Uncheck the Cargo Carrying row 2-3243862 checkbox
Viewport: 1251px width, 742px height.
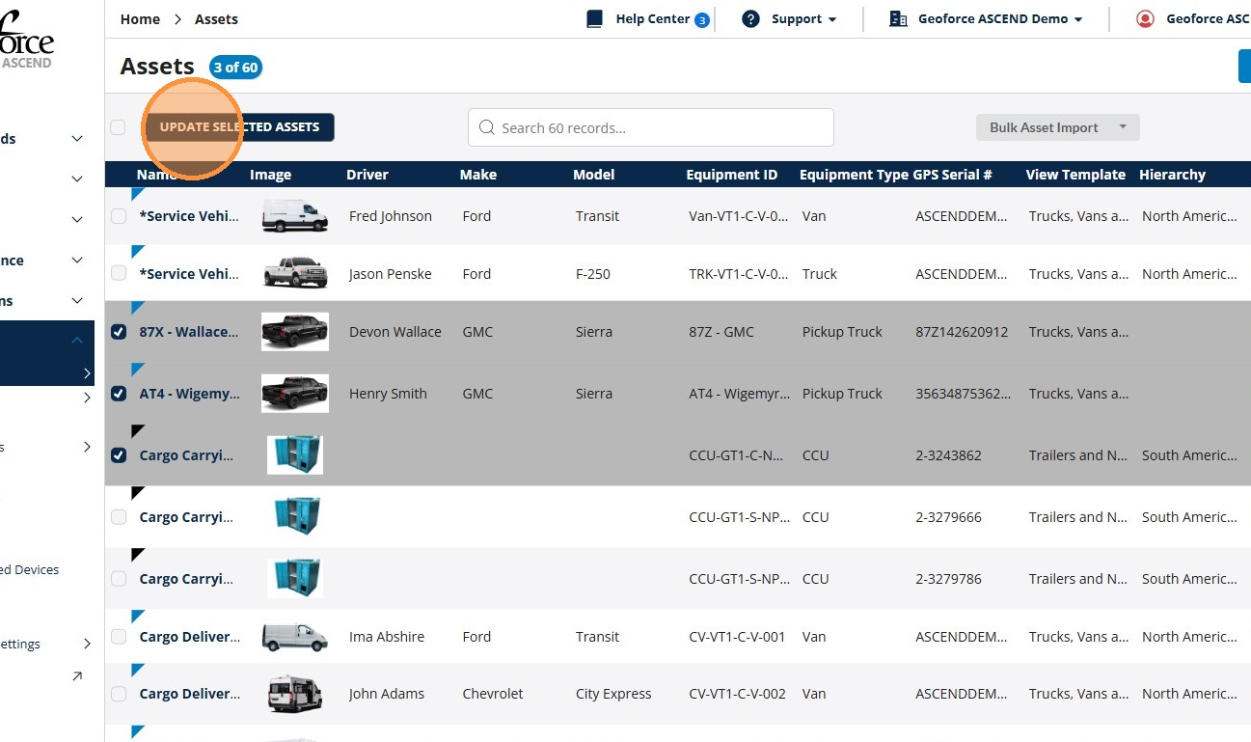[x=119, y=455]
